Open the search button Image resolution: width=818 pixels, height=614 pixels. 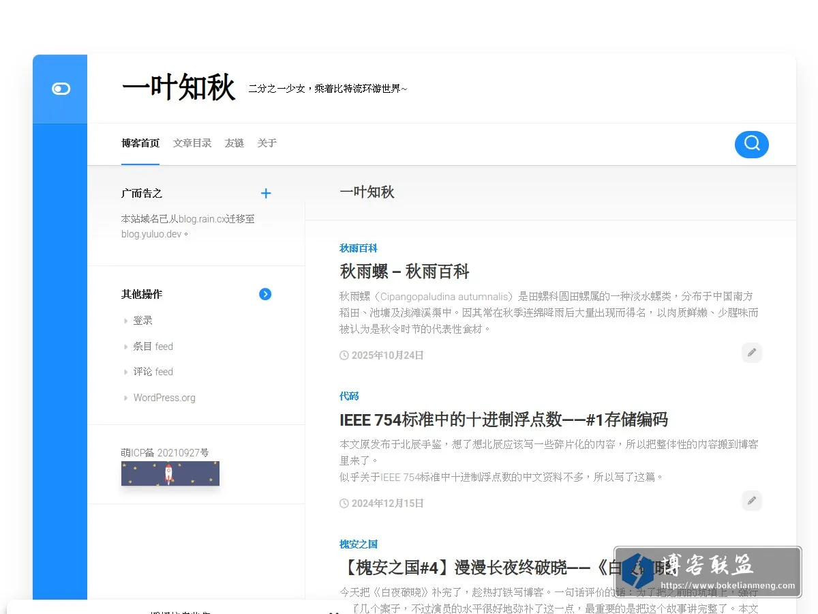pyautogui.click(x=752, y=144)
